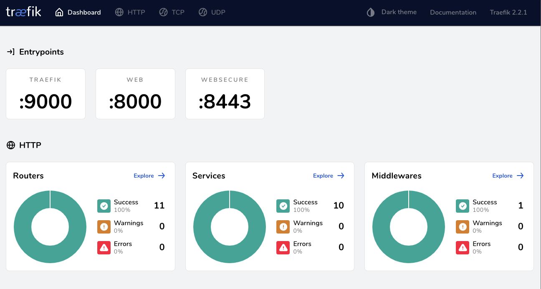Click the Routers Explore arrow icon
Screen dimensions: 541x289
pyautogui.click(x=162, y=176)
